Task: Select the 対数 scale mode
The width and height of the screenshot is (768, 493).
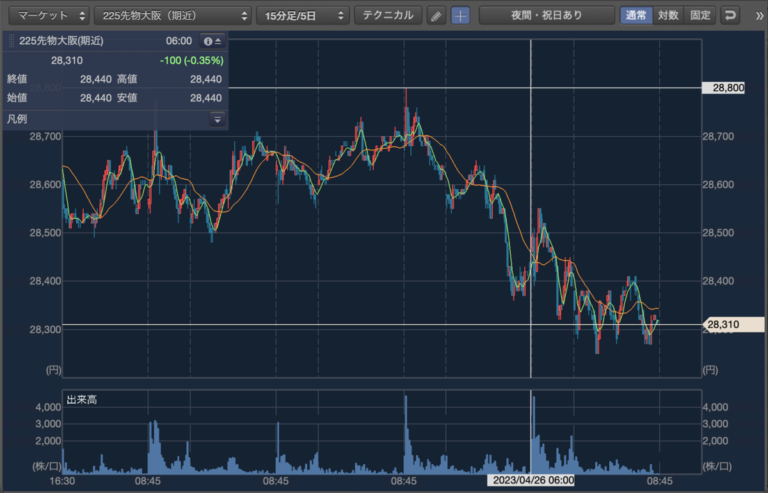Action: point(668,16)
